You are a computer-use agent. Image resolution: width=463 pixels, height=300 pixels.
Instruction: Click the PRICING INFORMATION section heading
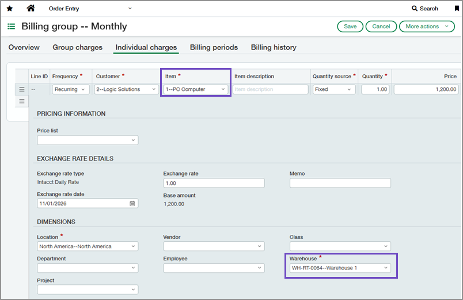click(71, 113)
